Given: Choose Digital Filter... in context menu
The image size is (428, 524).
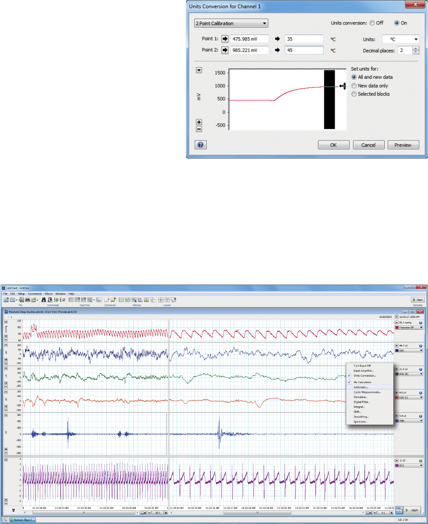Looking at the screenshot, I should coord(370,402).
